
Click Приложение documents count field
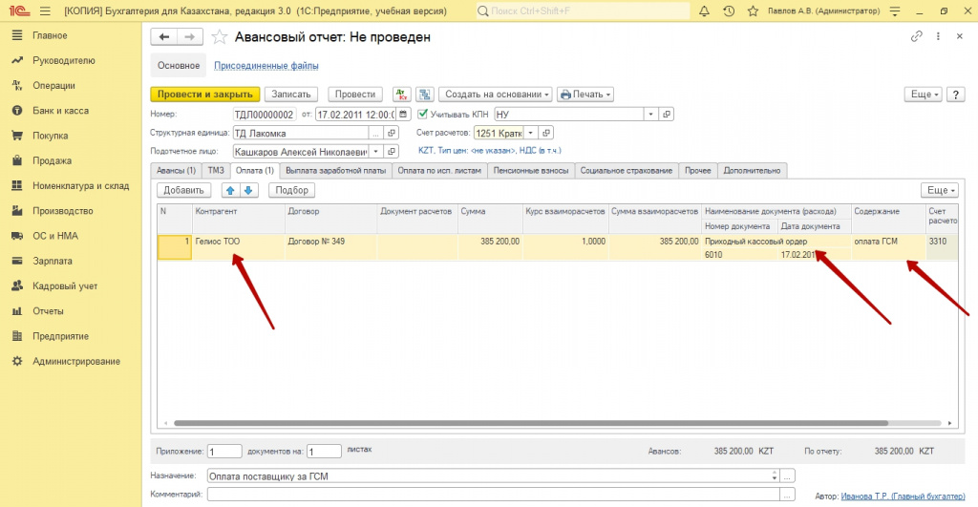[x=223, y=451]
